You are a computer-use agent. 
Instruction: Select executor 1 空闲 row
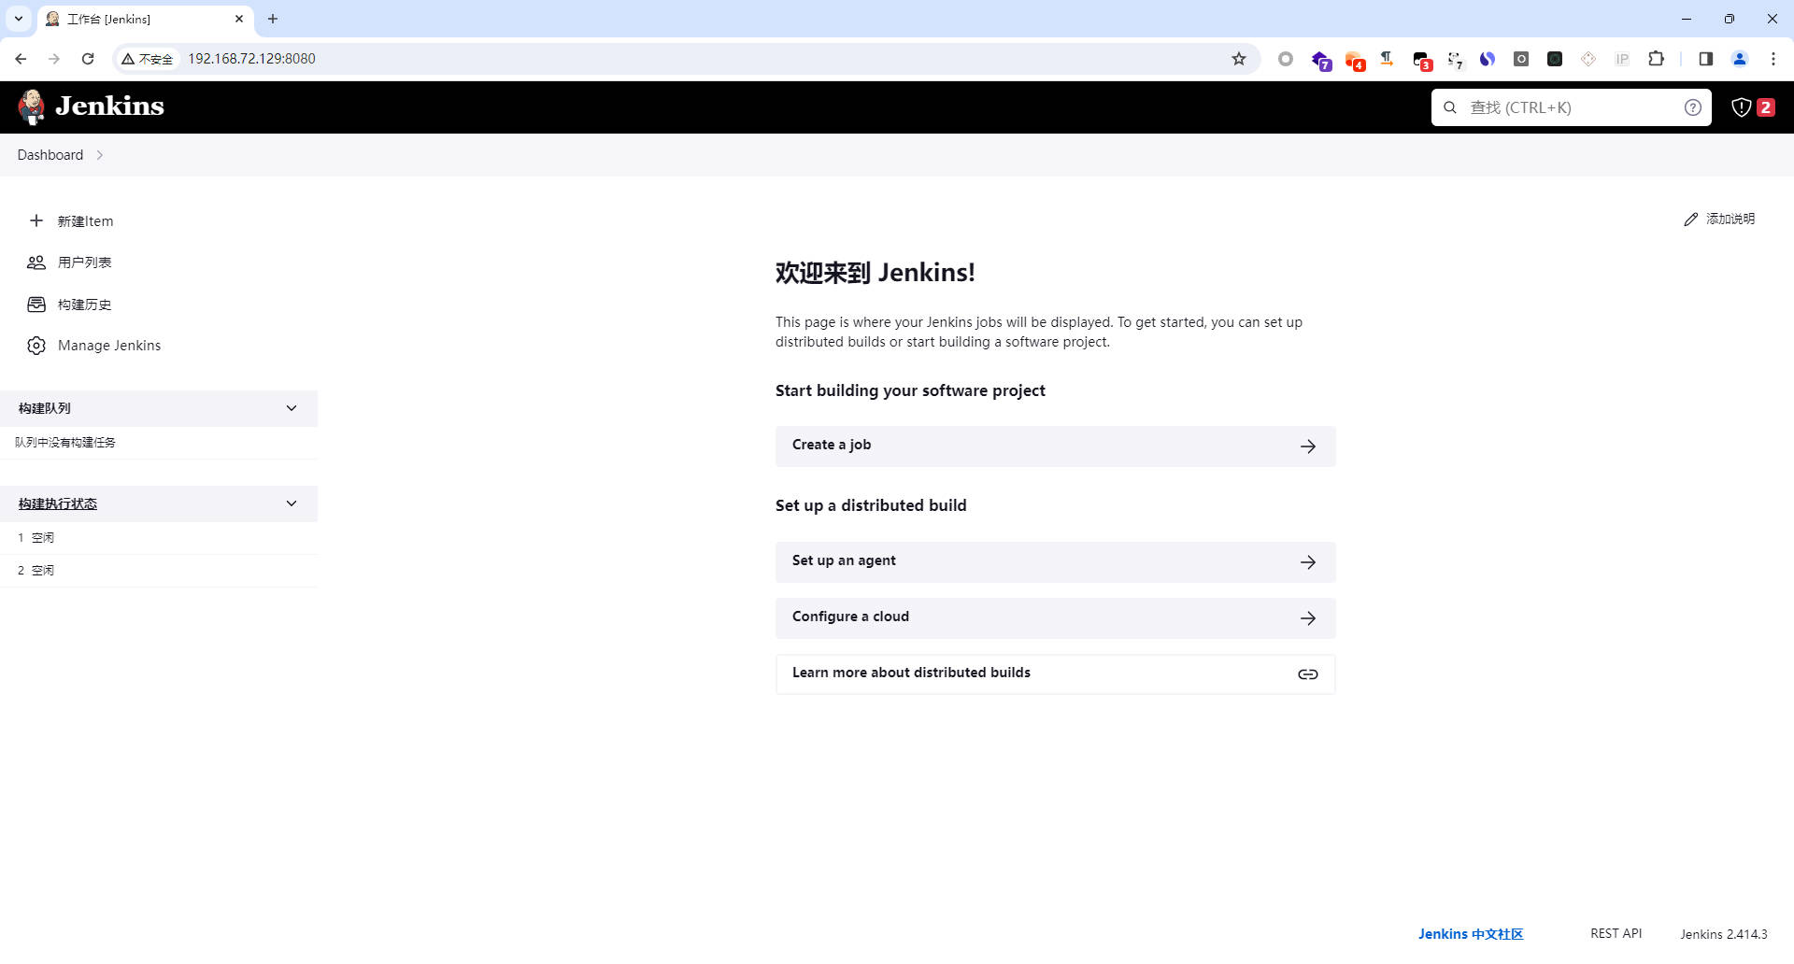click(x=159, y=538)
